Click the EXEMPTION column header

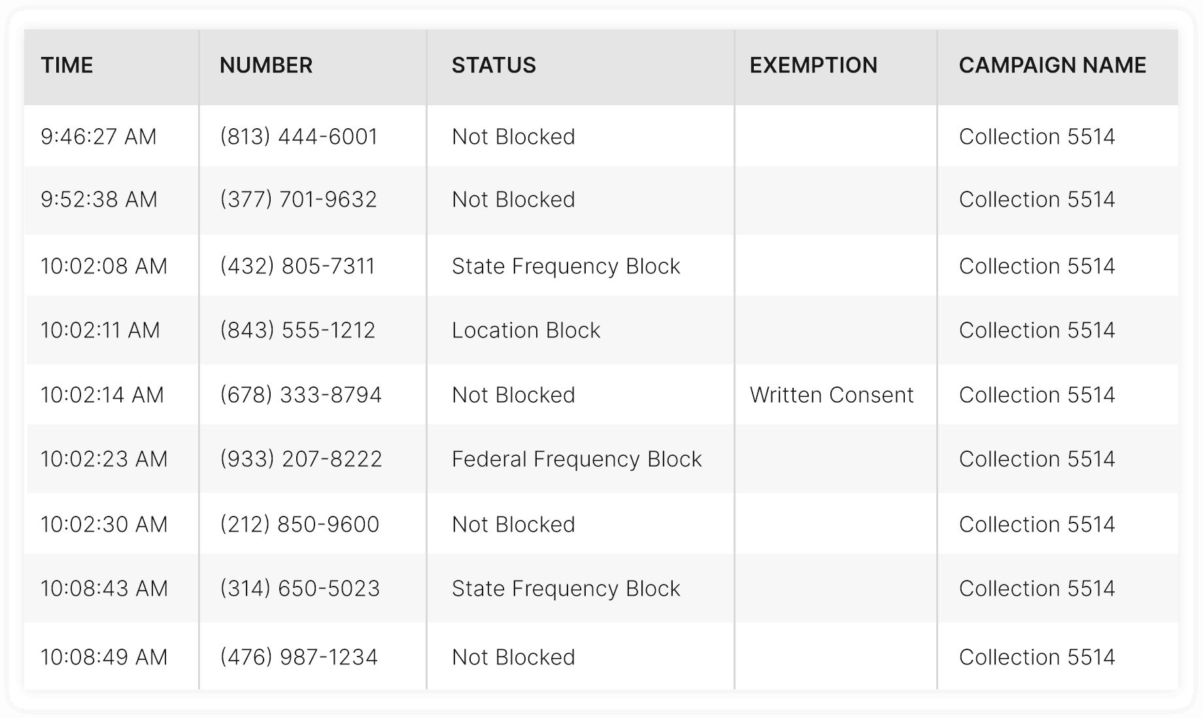tap(813, 65)
